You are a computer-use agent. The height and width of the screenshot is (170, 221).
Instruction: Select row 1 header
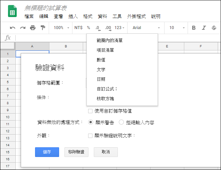[8, 54]
